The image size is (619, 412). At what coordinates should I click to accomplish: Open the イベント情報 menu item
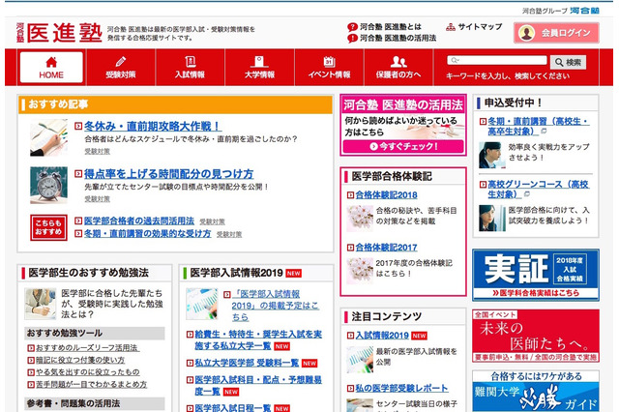pos(329,67)
